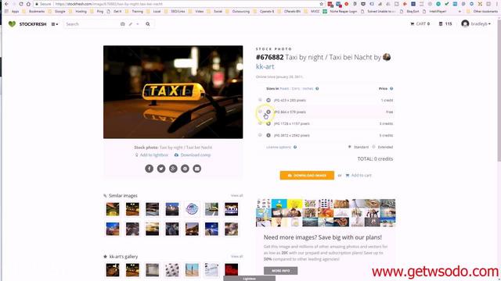Open the TAXI sign similar images thumbnail
This screenshot has width=501, height=281.
(x=231, y=209)
